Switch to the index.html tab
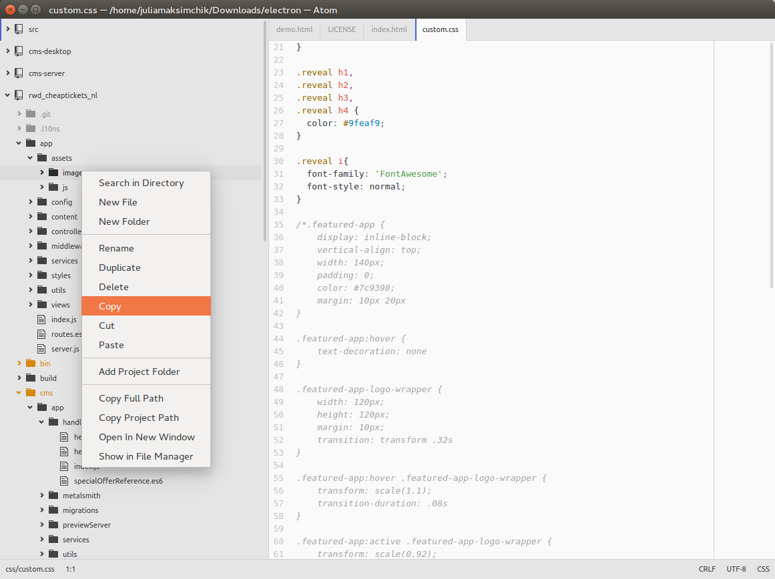The height and width of the screenshot is (579, 775). click(389, 29)
